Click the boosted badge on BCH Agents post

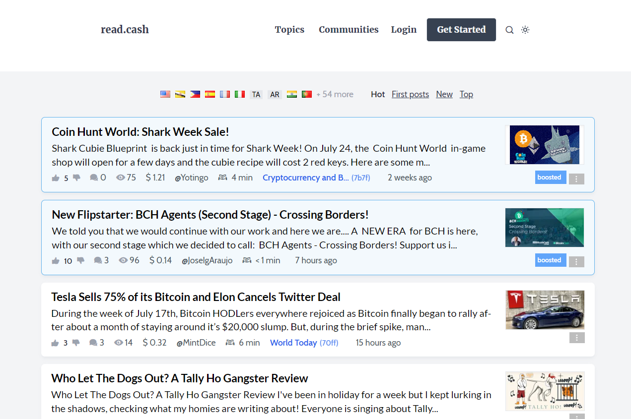(551, 260)
